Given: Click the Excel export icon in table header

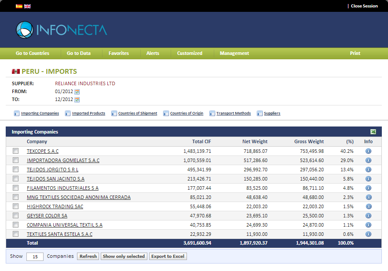Looking at the screenshot, I should [373, 132].
